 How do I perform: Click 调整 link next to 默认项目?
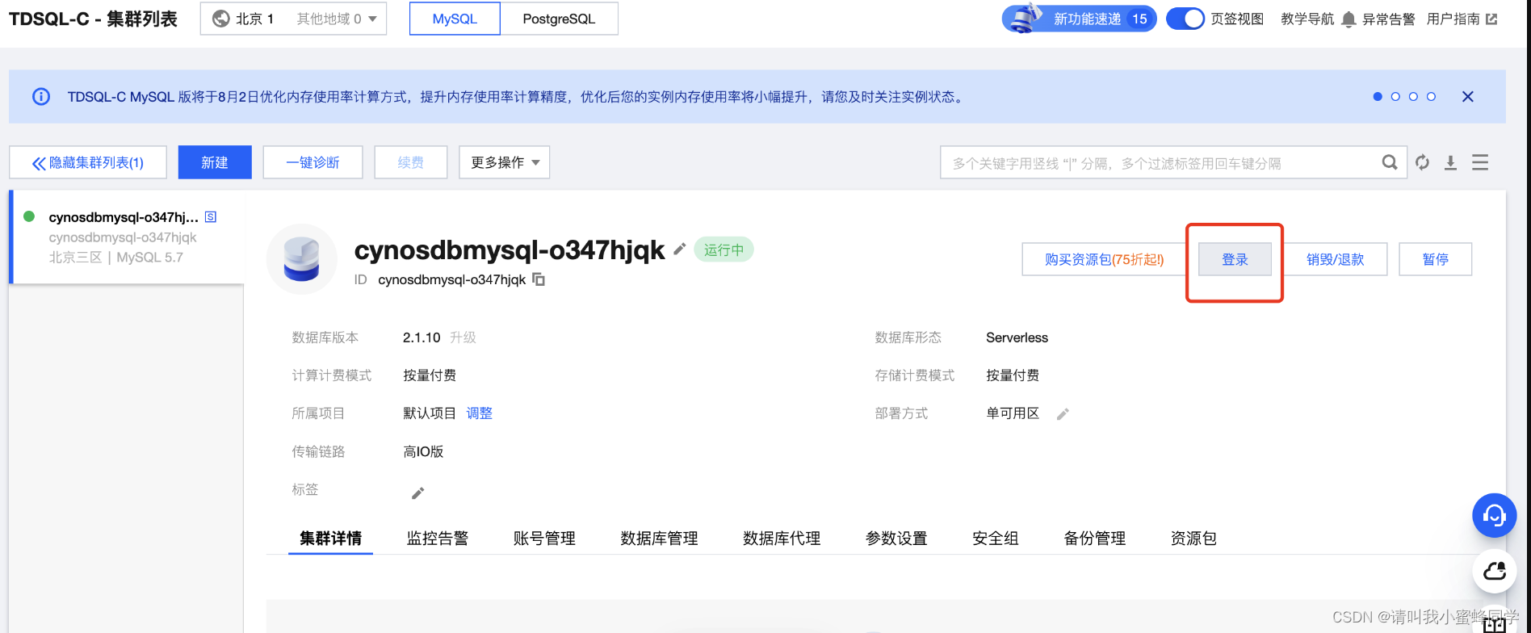tap(480, 413)
